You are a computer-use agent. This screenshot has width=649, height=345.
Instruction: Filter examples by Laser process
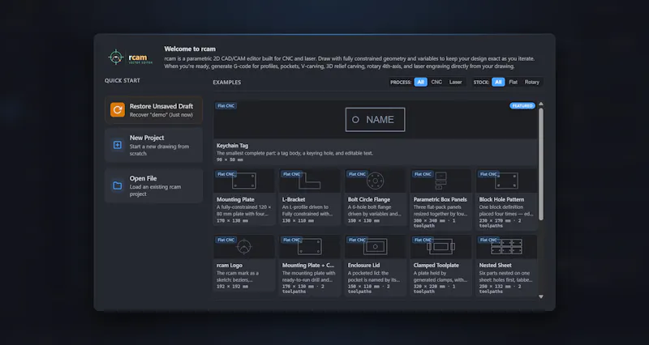pyautogui.click(x=455, y=83)
